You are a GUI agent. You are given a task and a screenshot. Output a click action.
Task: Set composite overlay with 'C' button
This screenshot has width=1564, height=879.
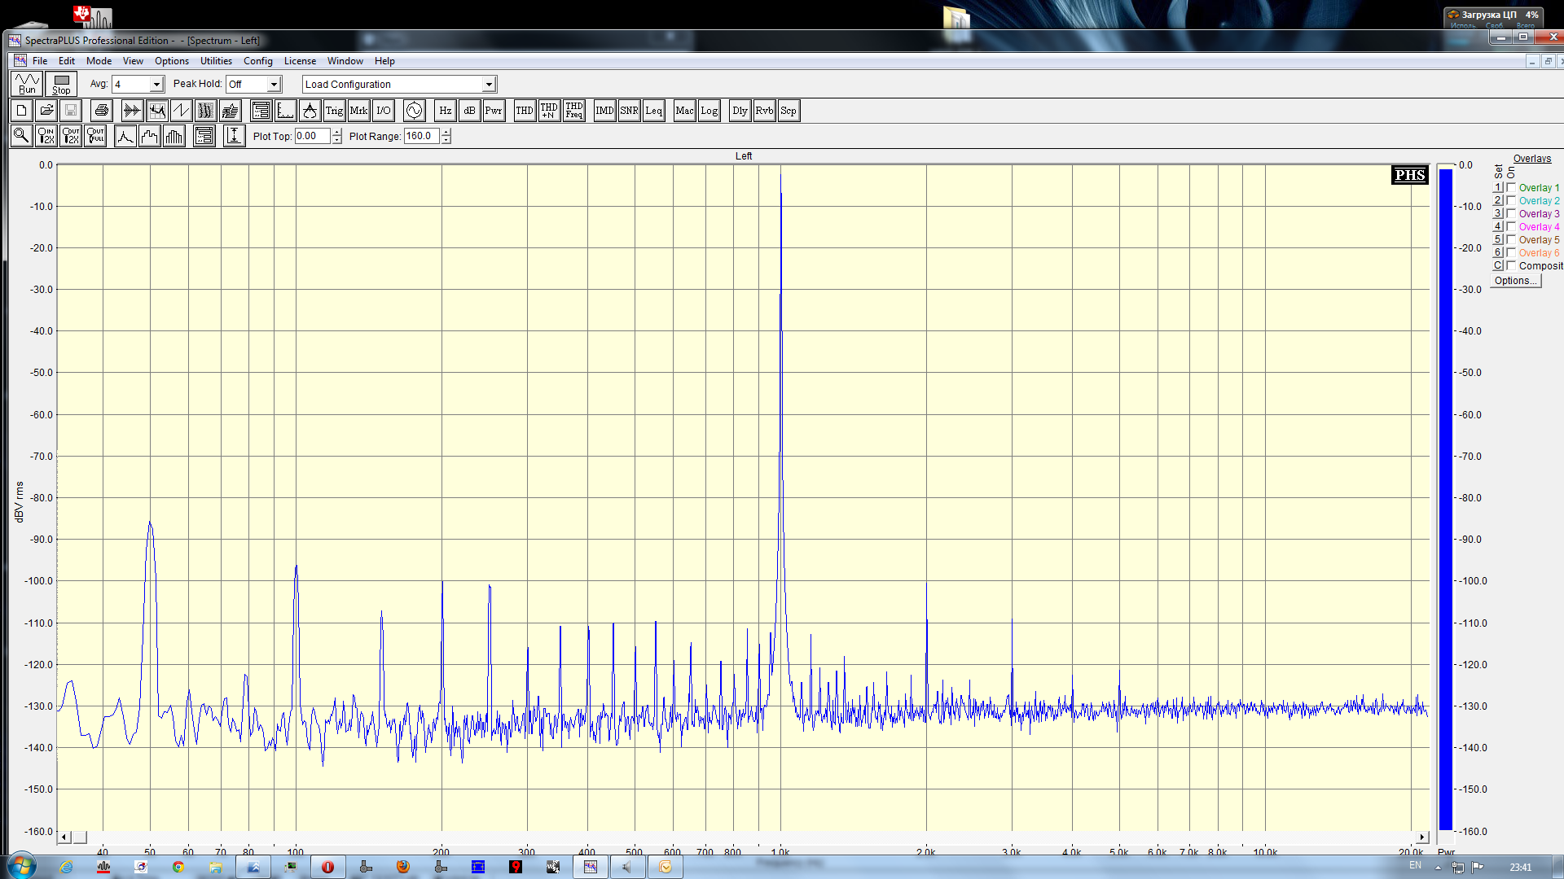pyautogui.click(x=1497, y=265)
